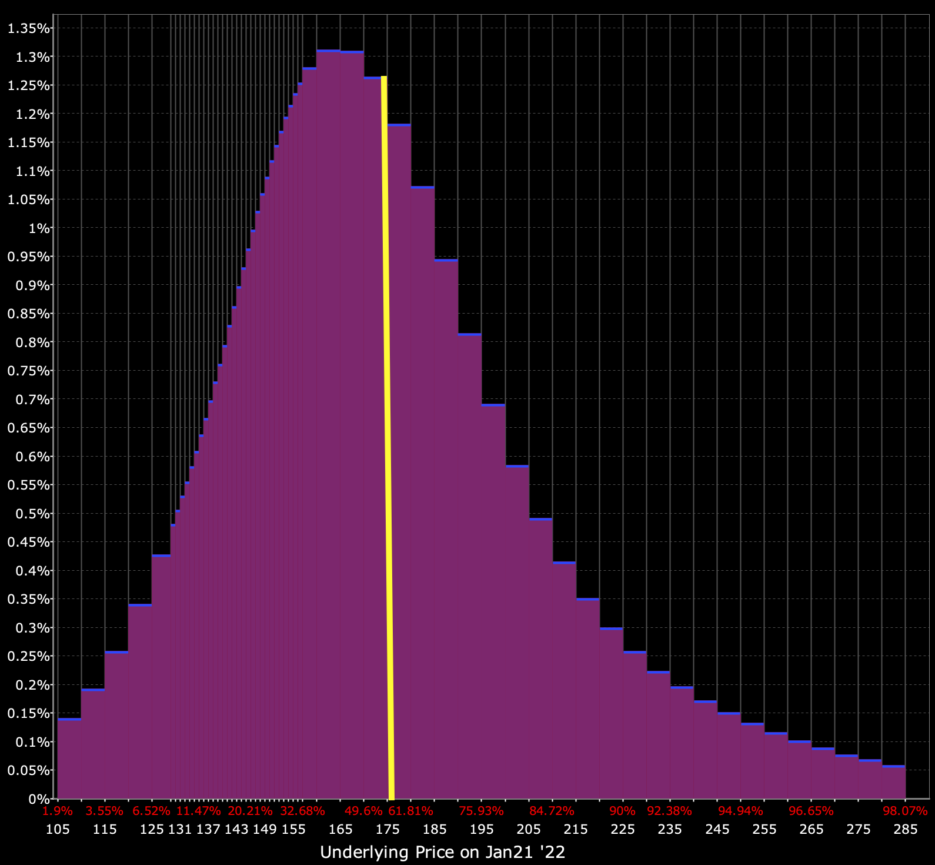Select the 32.68% probability label
The height and width of the screenshot is (865, 935).
tap(302, 811)
